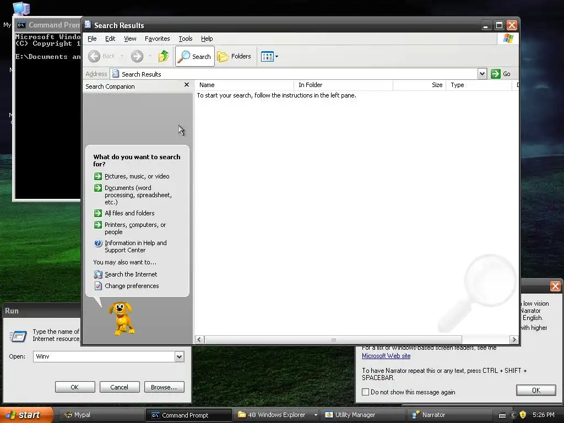Close the Search Companion pane
564x423 pixels.
click(x=187, y=85)
